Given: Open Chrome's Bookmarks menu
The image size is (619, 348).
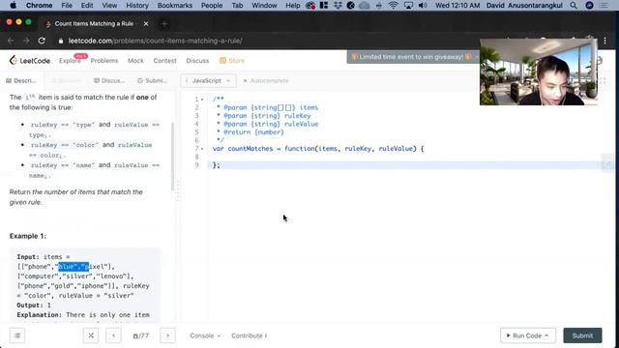Looking at the screenshot, I should [x=174, y=5].
